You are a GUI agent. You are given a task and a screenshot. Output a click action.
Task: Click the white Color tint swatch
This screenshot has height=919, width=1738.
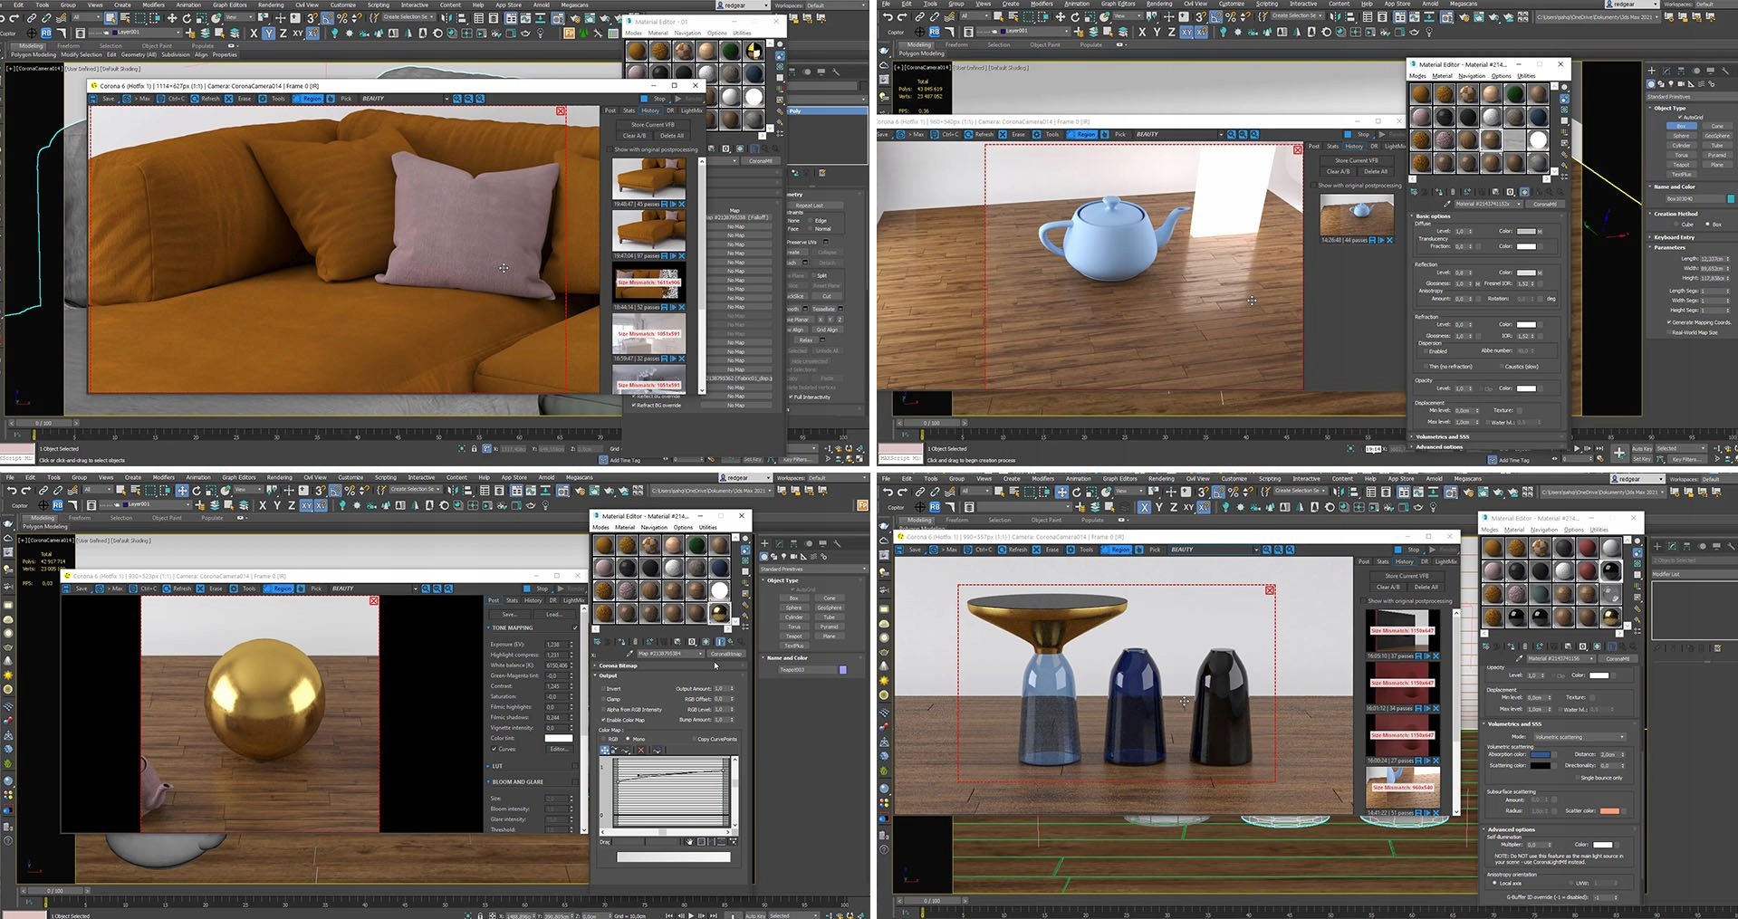tap(558, 738)
